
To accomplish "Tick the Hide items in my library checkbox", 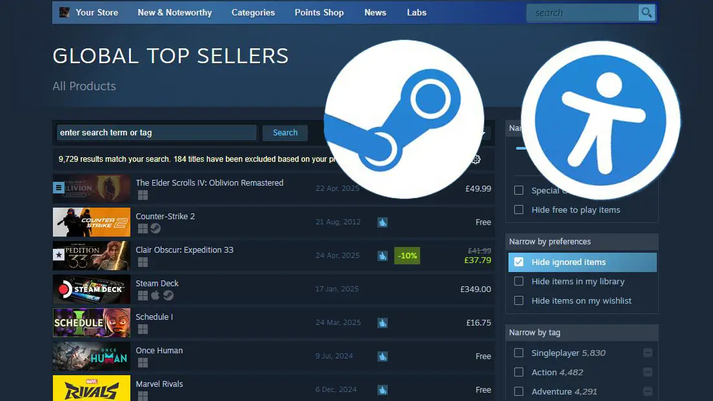I will coord(519,282).
